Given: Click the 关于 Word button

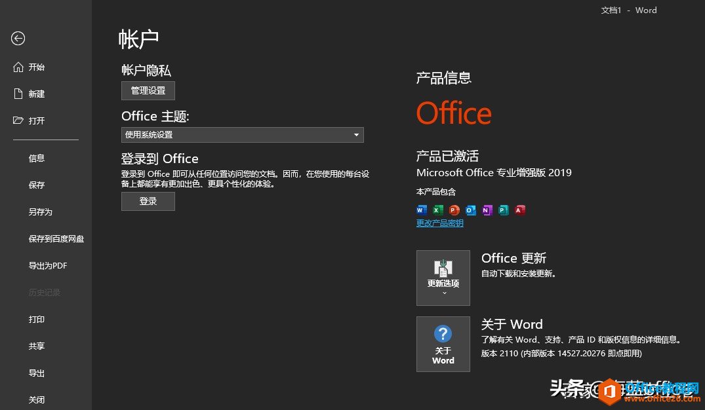Looking at the screenshot, I should pos(443,344).
